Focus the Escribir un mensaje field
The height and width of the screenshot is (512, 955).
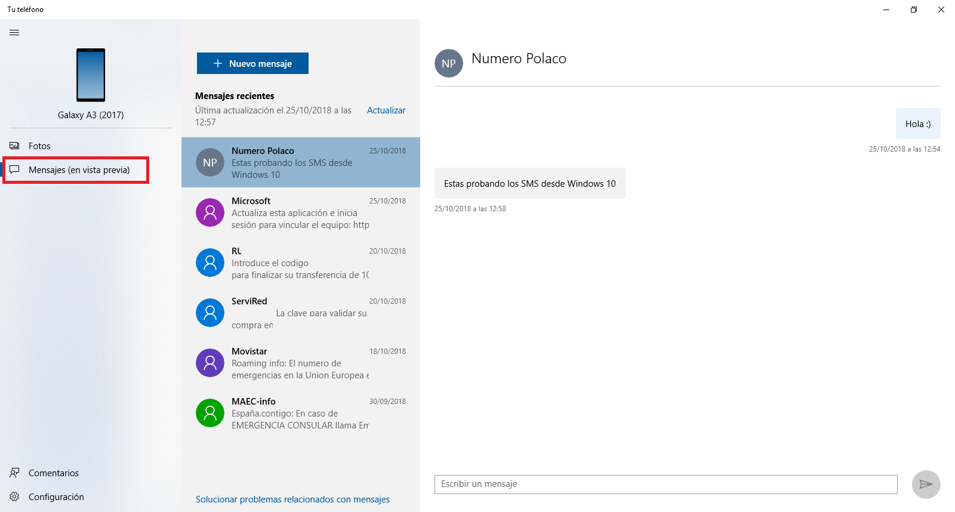666,484
